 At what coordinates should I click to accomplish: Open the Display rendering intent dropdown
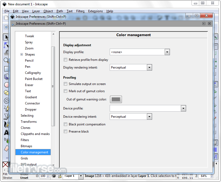149,67
